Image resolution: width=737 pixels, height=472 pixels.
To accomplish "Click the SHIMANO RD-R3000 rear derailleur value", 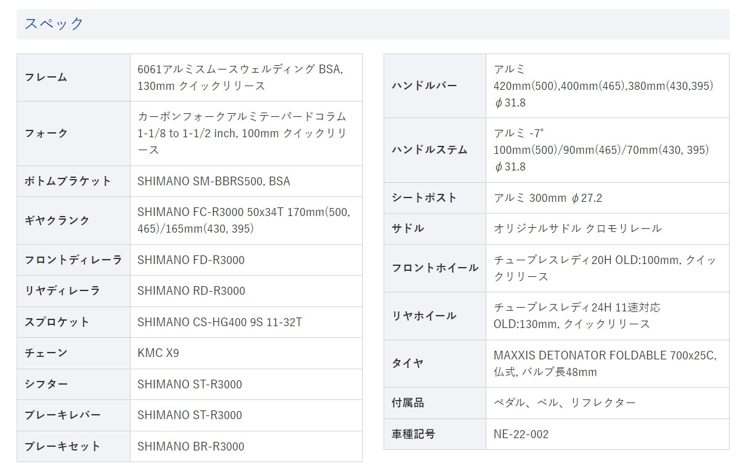I will pos(191,290).
